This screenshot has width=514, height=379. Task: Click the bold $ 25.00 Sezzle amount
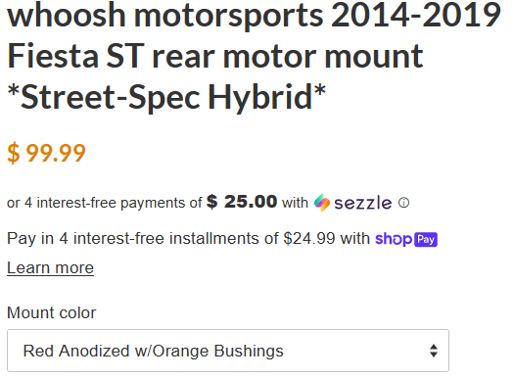coord(242,202)
